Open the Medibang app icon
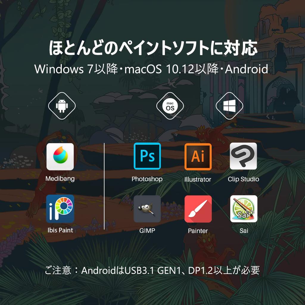 tap(60, 157)
